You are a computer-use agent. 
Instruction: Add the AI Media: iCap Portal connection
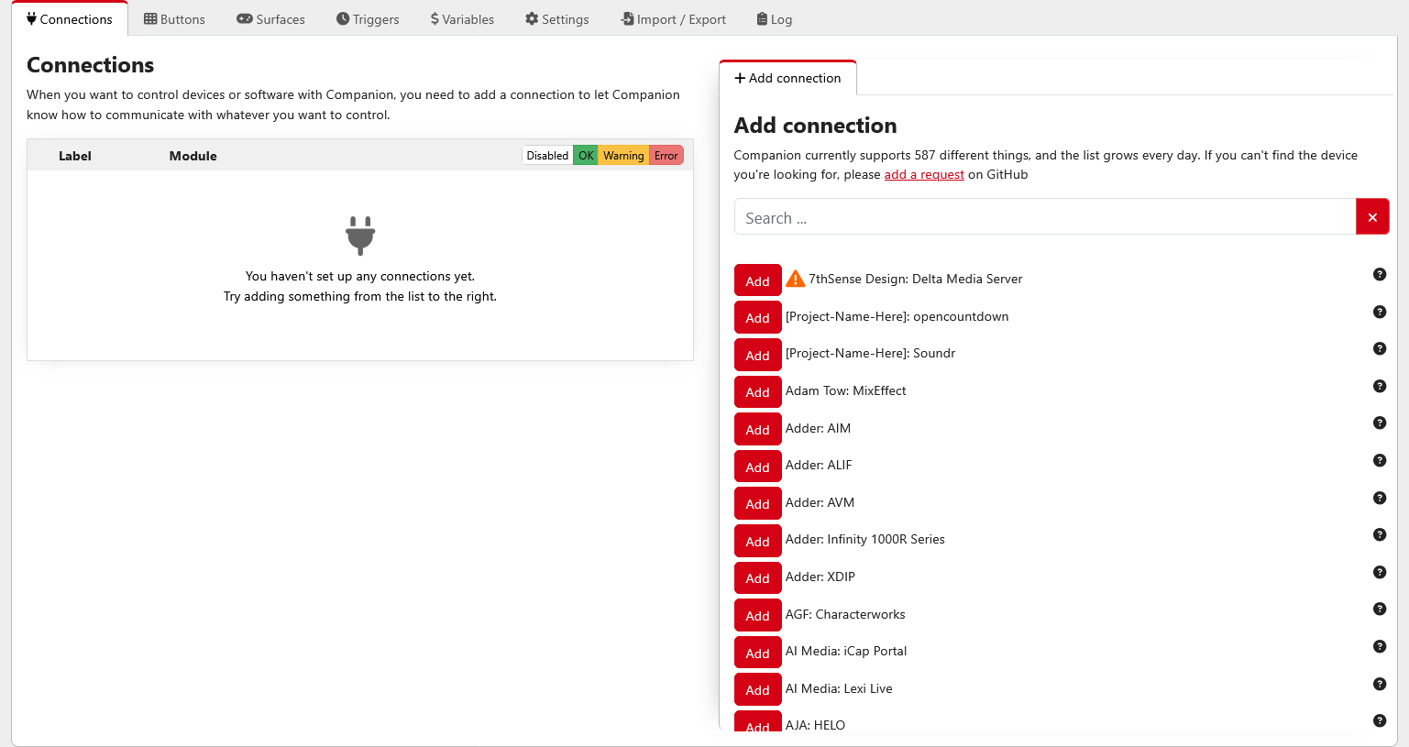coord(757,653)
